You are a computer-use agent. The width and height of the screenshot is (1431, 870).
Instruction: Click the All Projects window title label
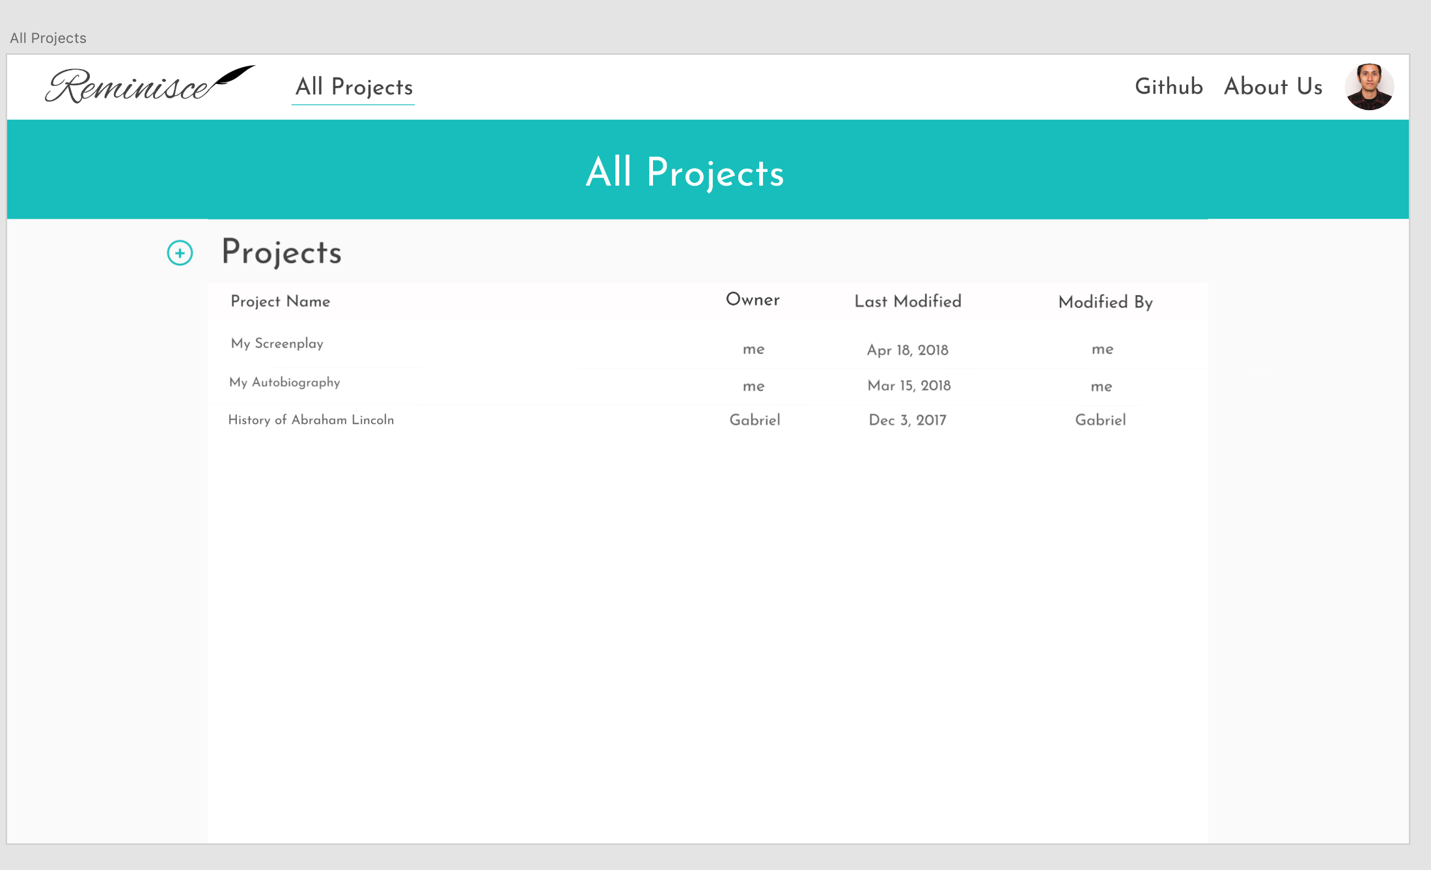(x=48, y=38)
